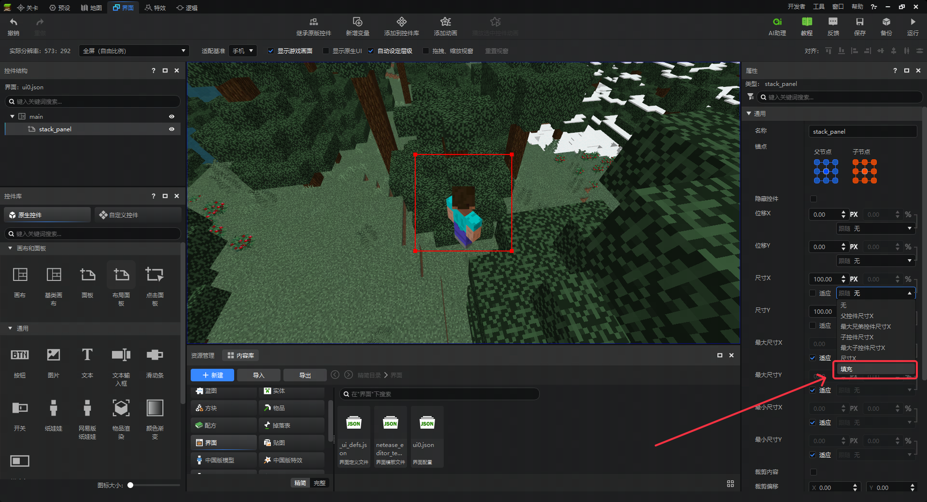927x502 pixels.
Task: Adjust the 图标大小 slider handle
Action: coord(130,485)
